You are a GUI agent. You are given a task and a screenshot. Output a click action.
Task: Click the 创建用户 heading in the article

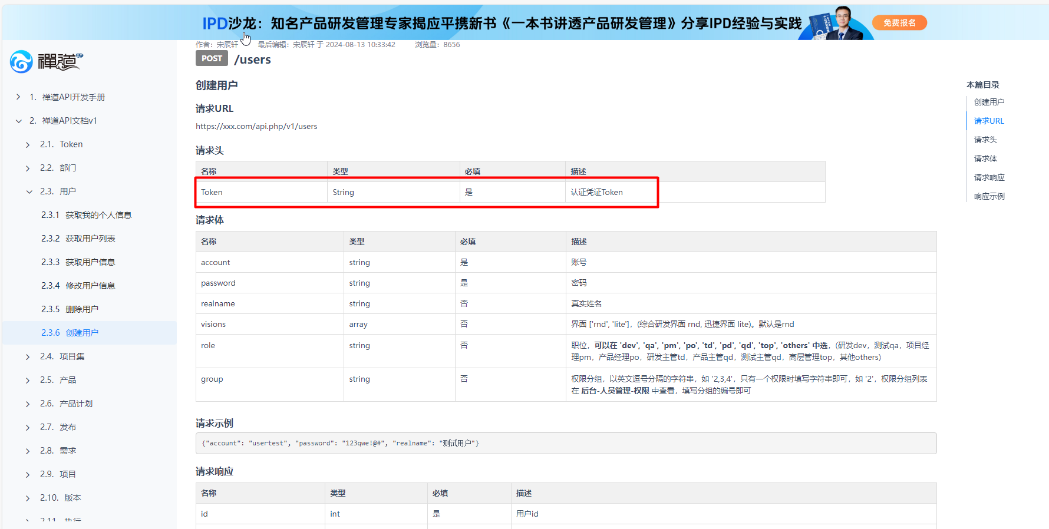pos(217,85)
